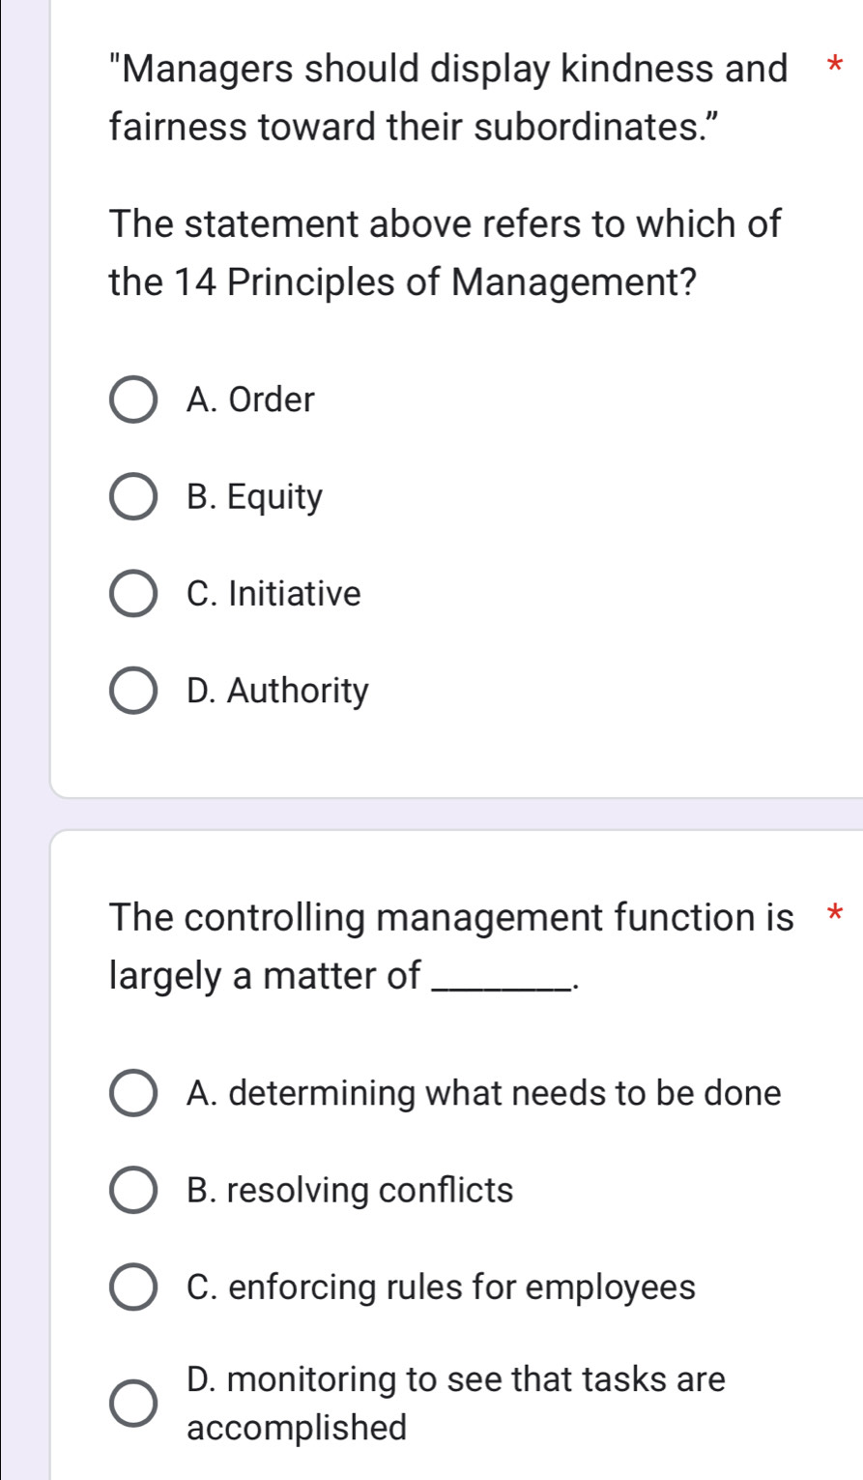
Task: Select radio button A. Order
Action: 134,400
